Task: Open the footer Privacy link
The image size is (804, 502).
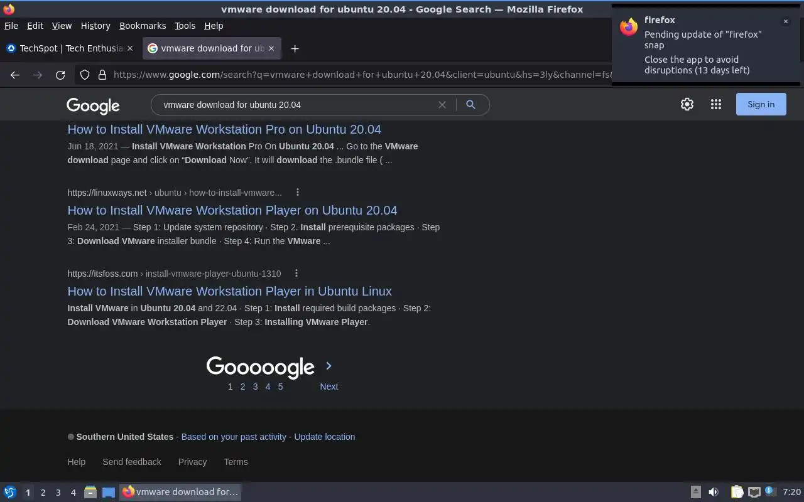Action: 192,462
